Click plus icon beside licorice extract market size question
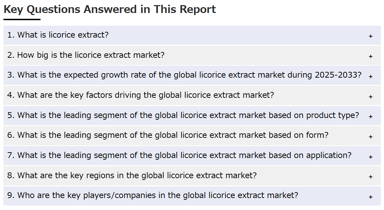Image resolution: width=384 pixels, height=210 pixels. (x=371, y=56)
